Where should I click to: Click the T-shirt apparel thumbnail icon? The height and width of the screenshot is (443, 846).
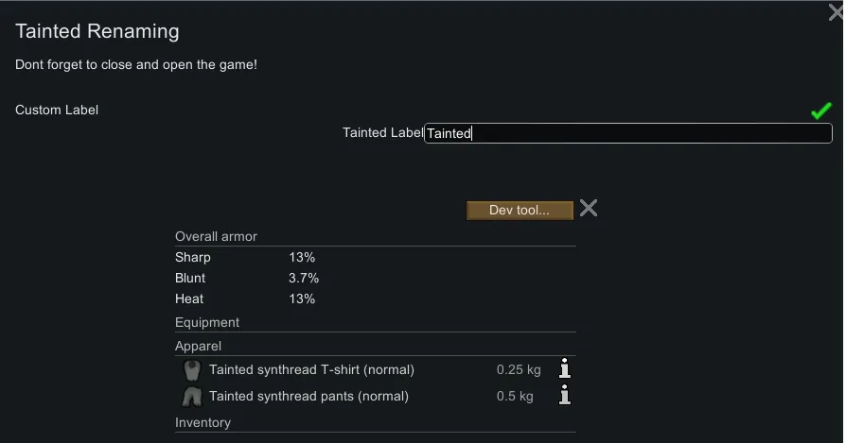tap(192, 369)
